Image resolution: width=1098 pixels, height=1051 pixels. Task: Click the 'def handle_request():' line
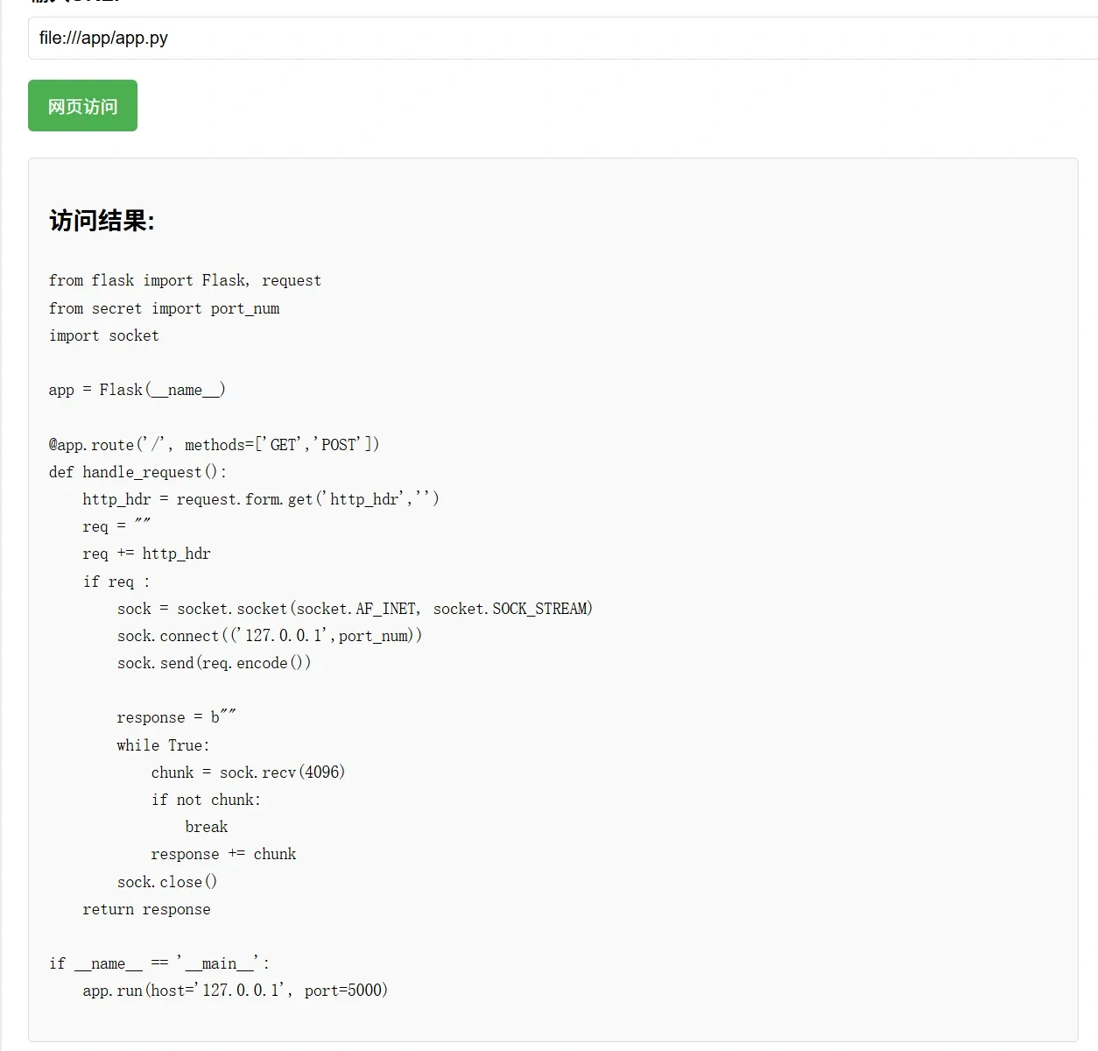pos(137,472)
